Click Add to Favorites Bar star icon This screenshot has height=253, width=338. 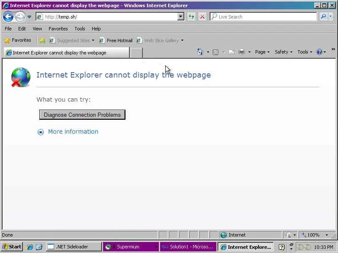42,40
